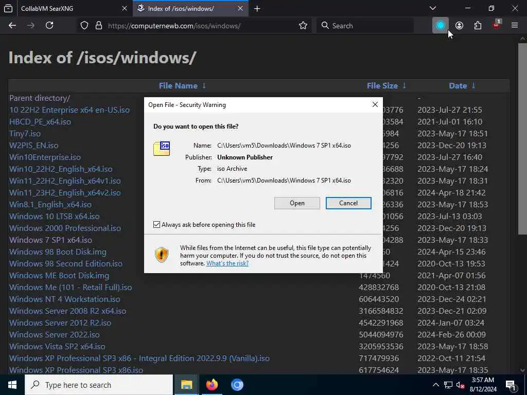Open the What's the risk? link
The height and width of the screenshot is (395, 527).
(x=227, y=263)
